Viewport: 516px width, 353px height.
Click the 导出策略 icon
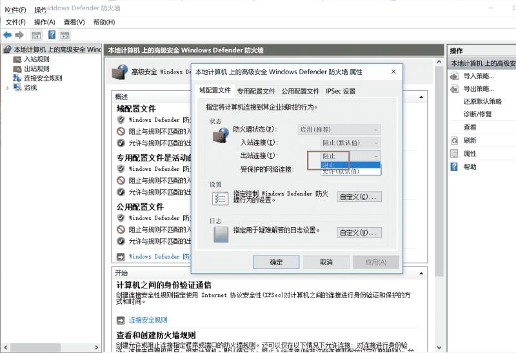click(x=454, y=88)
